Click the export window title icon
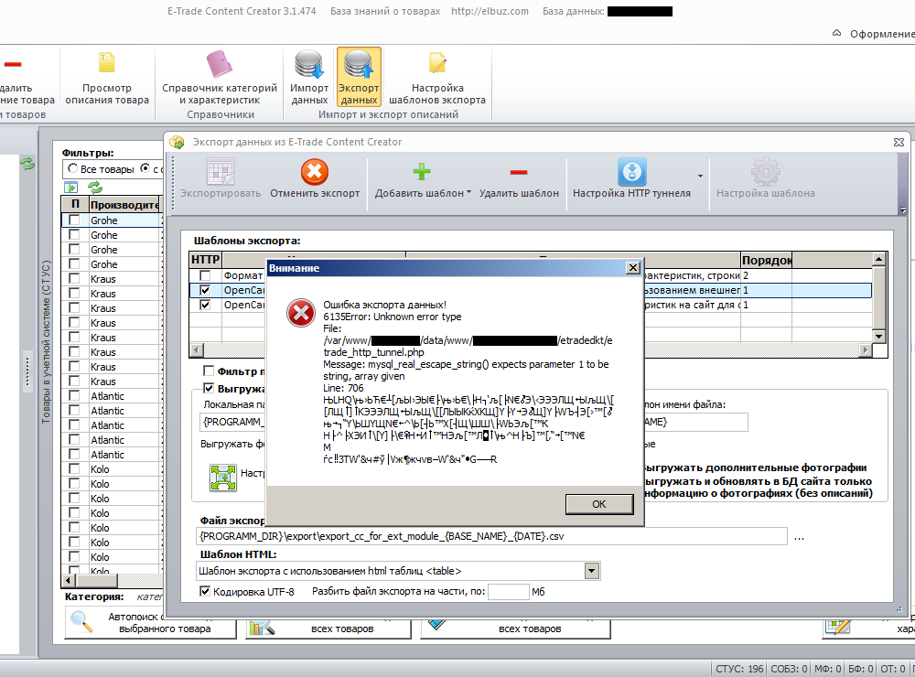 point(177,142)
